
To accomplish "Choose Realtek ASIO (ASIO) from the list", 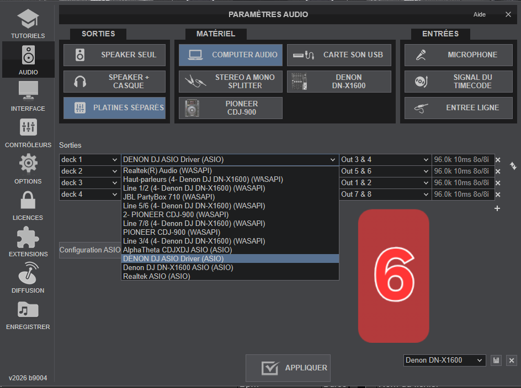I will pos(157,276).
